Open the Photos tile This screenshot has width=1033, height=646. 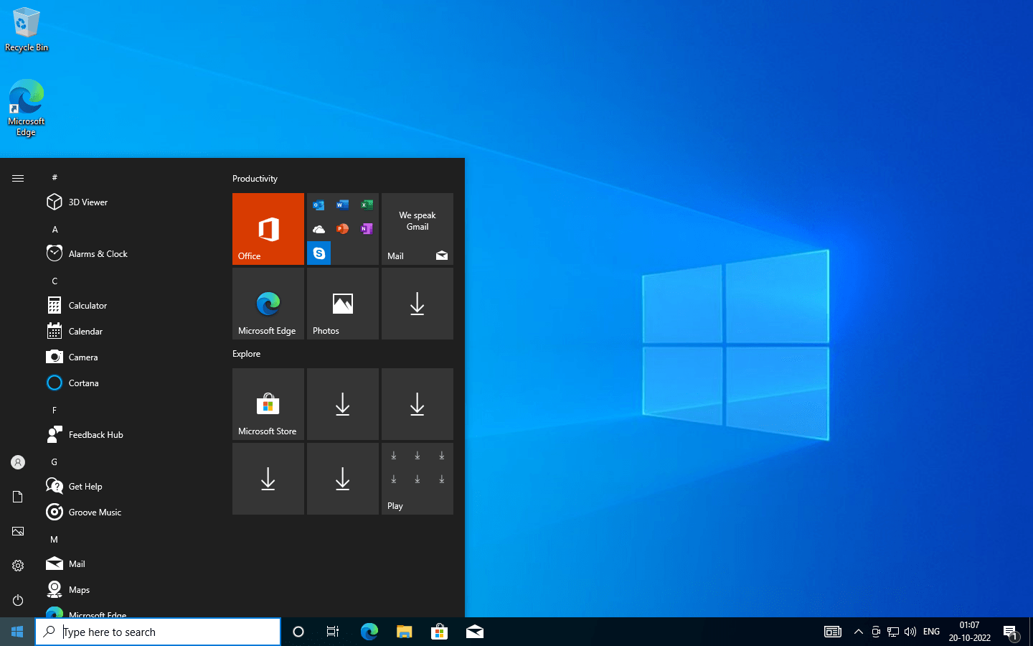(x=342, y=303)
